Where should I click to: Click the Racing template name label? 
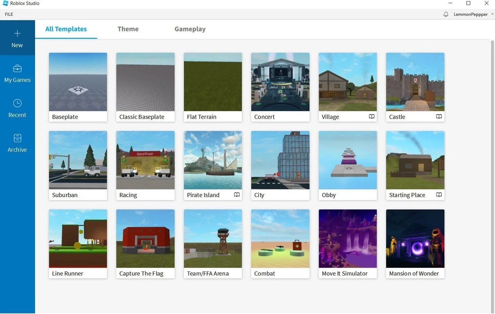[128, 195]
